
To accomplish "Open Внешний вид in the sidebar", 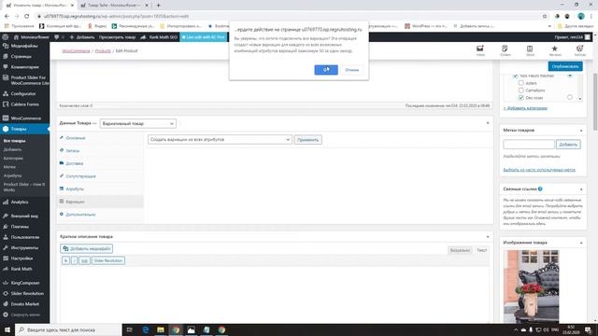I will click(24, 216).
